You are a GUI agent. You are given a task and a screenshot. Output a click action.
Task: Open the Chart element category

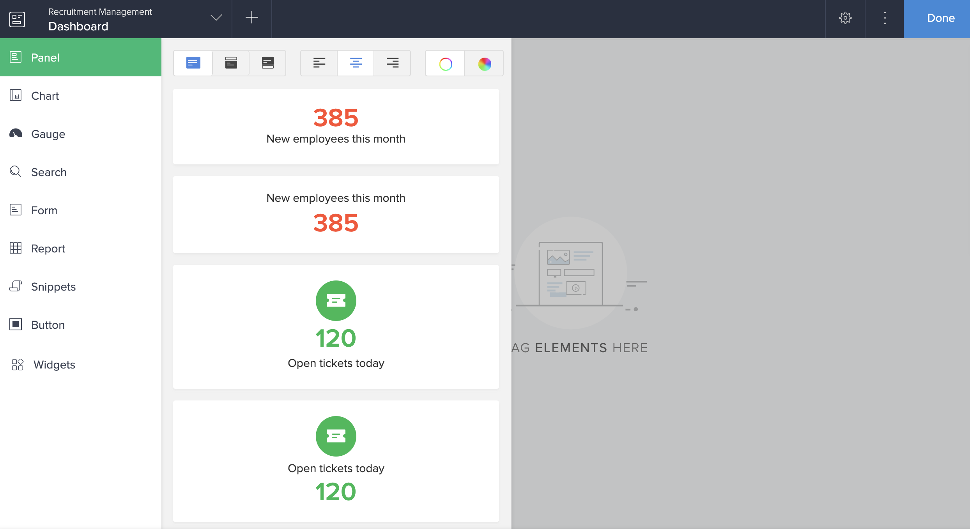pyautogui.click(x=45, y=96)
